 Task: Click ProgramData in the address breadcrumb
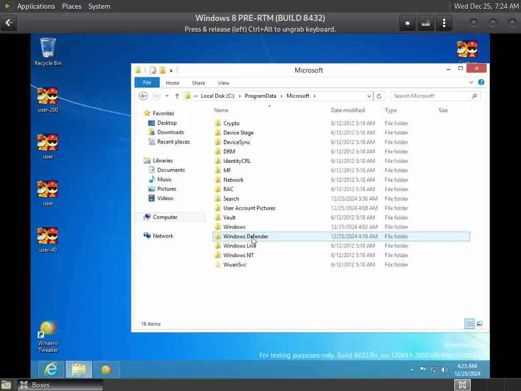260,96
